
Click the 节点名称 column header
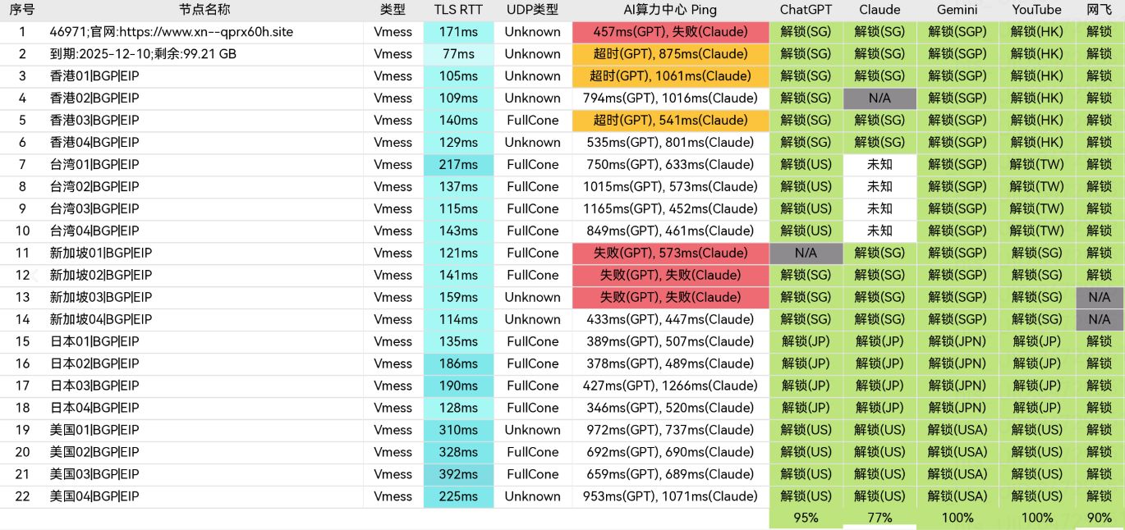[x=204, y=10]
